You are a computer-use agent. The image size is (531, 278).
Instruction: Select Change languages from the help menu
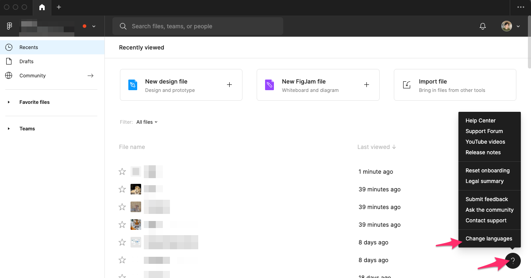[x=489, y=239]
